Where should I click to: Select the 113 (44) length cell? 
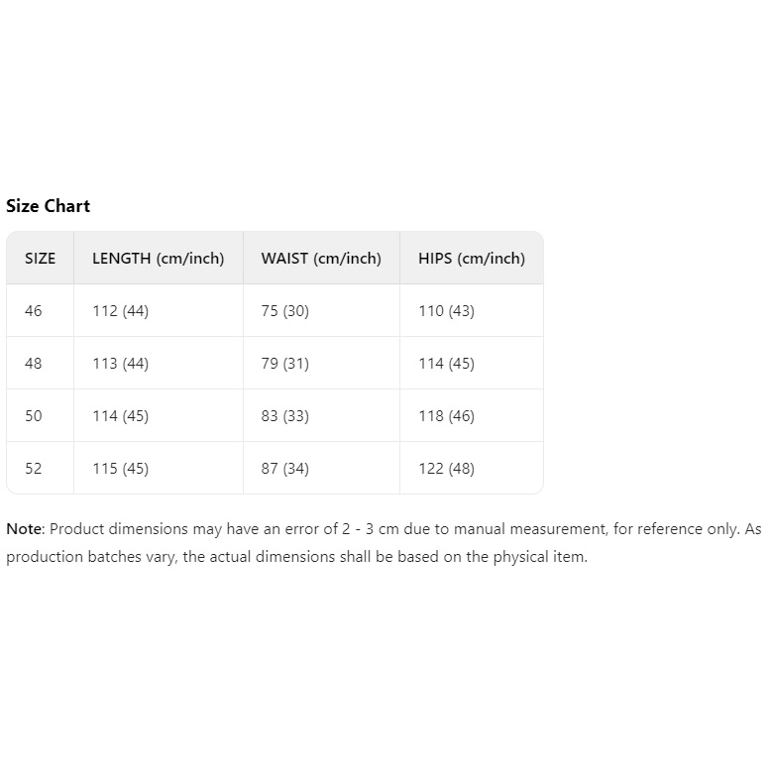(120, 364)
